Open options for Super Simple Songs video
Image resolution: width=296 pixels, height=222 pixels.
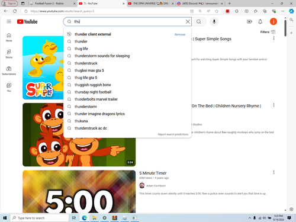pos(274,38)
